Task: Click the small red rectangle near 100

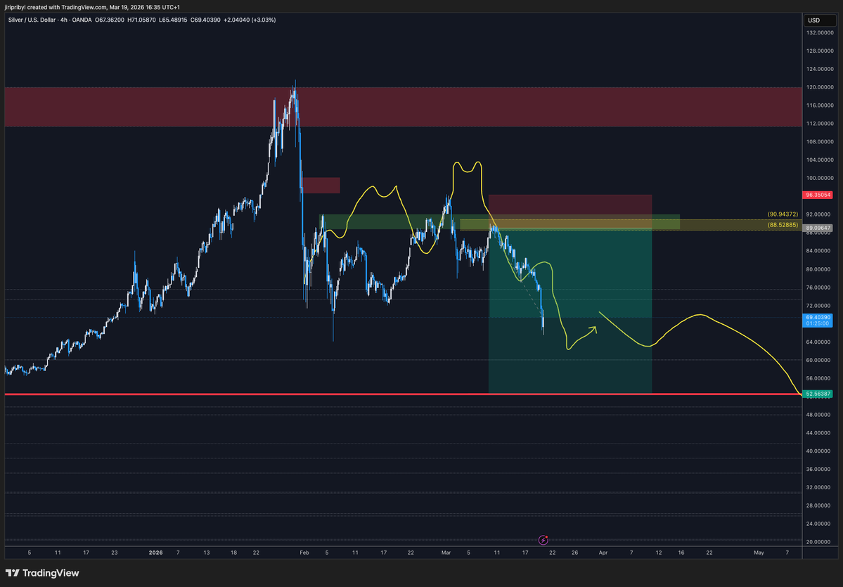Action: (321, 186)
